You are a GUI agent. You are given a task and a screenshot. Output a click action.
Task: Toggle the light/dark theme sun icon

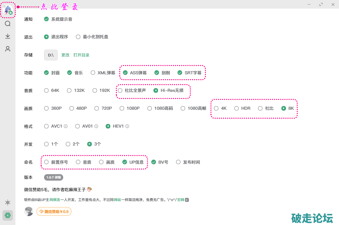pyautogui.click(x=8, y=202)
